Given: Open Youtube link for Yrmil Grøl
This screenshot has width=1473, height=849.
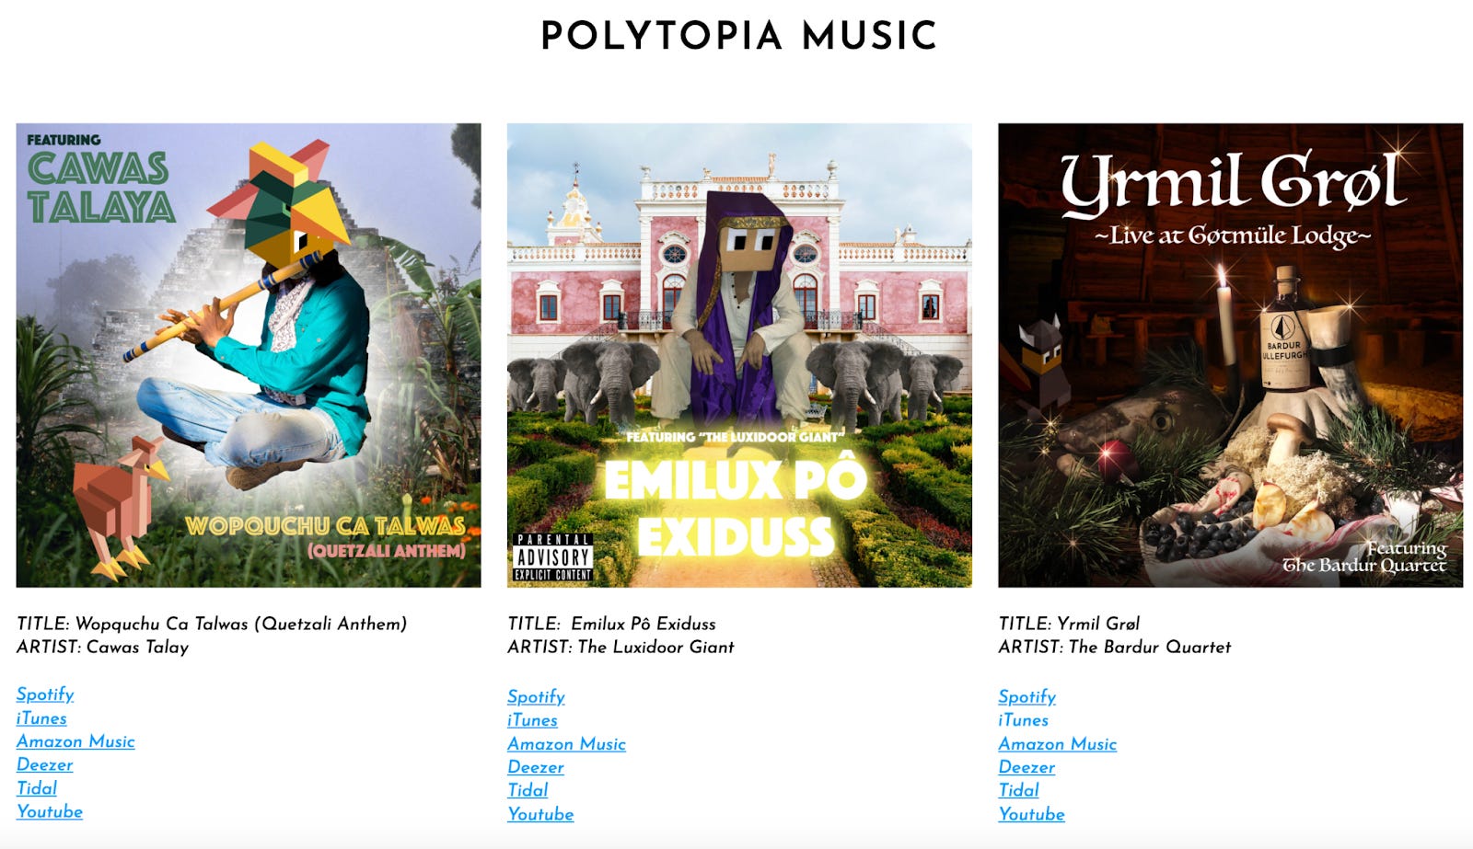Looking at the screenshot, I should [1032, 814].
